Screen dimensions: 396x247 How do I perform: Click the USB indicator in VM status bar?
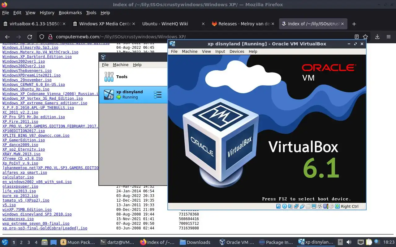point(302,206)
